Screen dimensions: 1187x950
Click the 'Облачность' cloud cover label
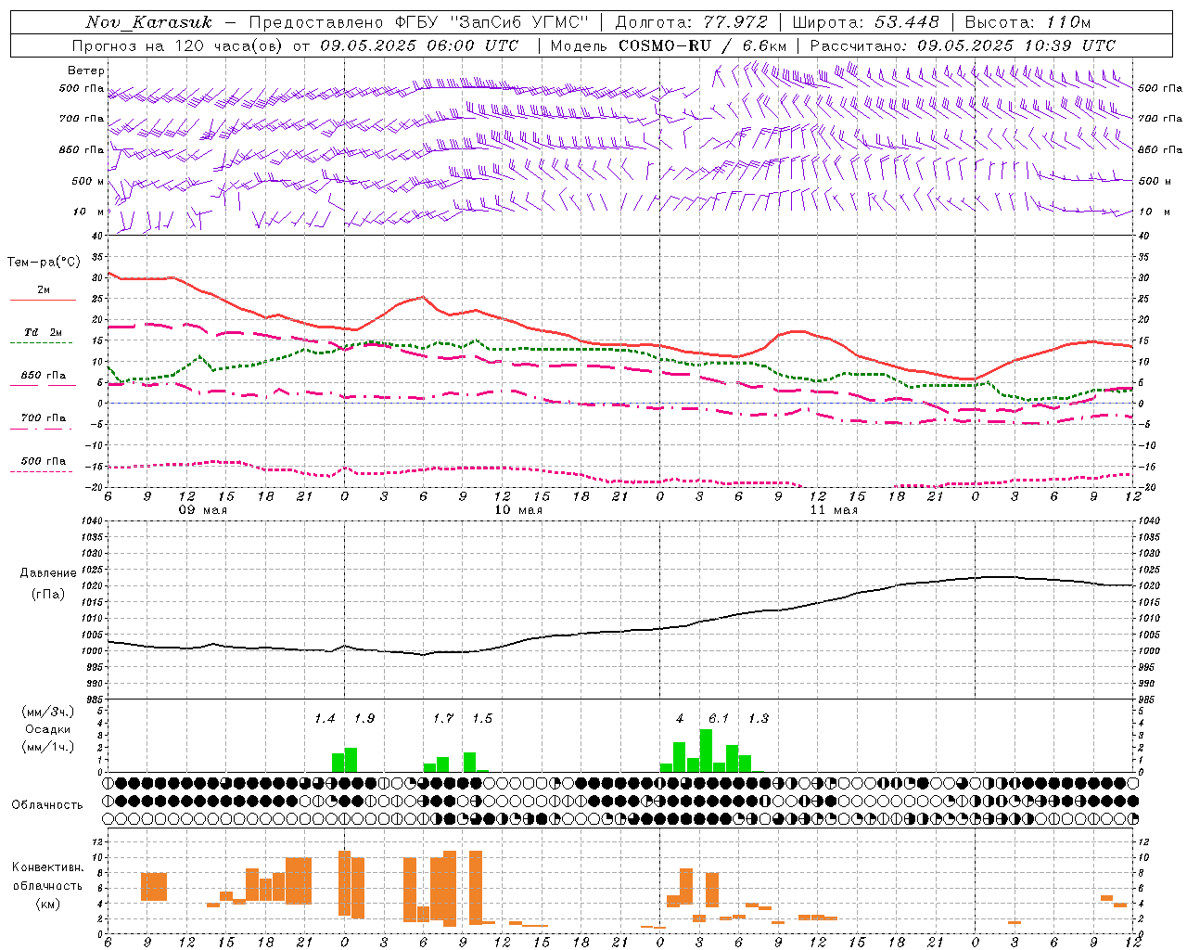pos(47,805)
